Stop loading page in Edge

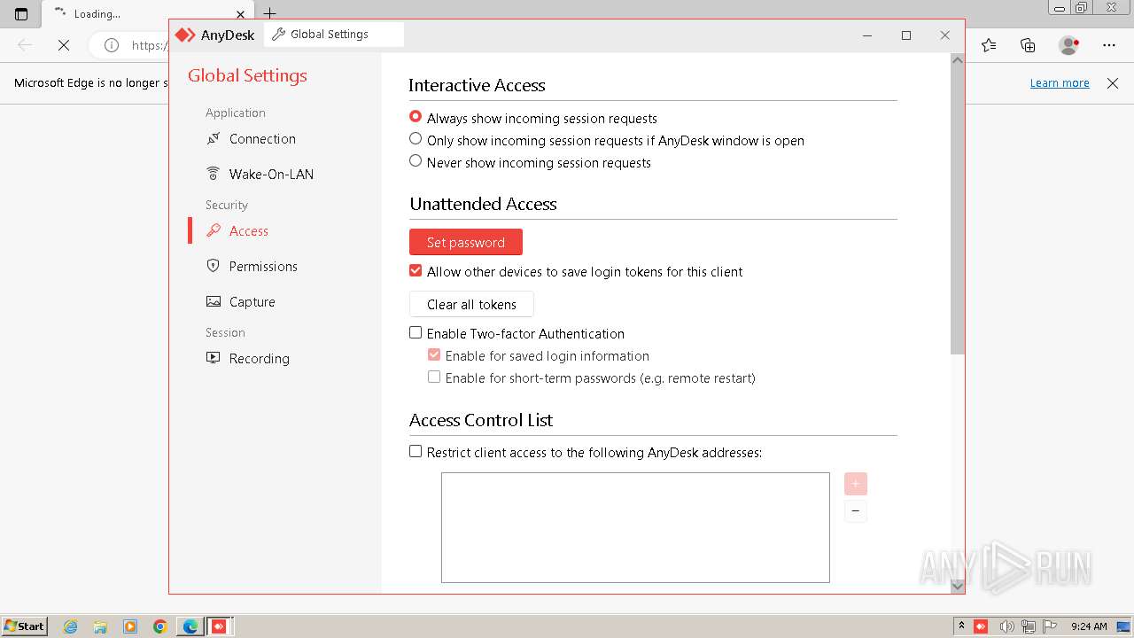click(x=64, y=44)
